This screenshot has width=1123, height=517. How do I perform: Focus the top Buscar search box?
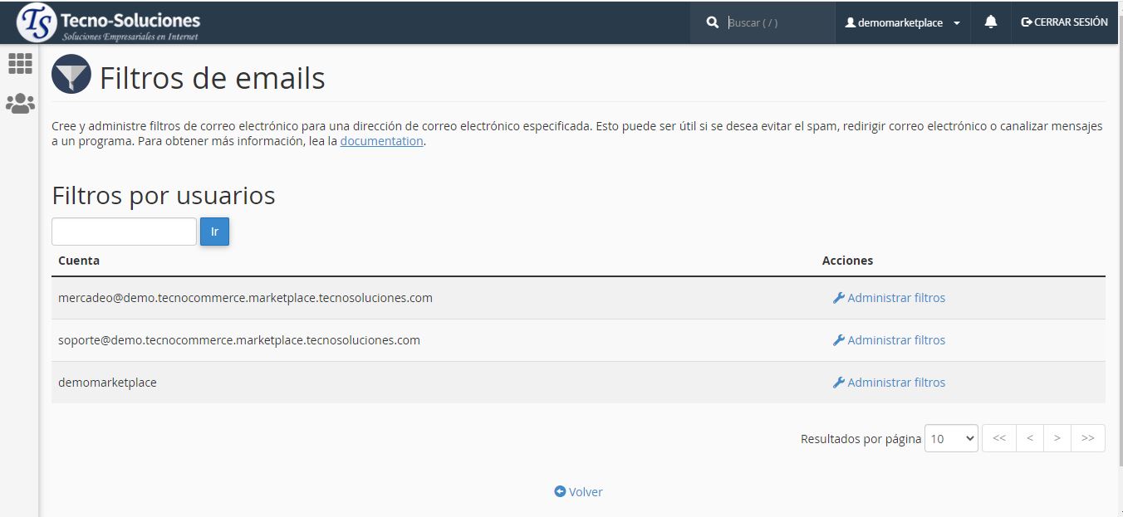click(777, 22)
